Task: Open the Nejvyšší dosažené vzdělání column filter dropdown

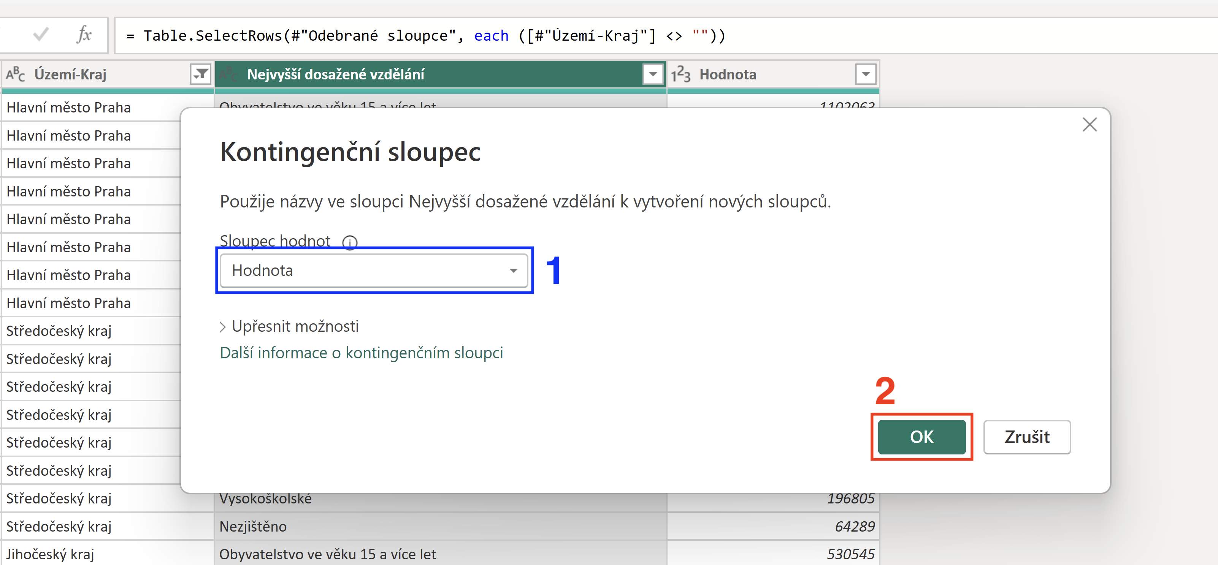Action: coord(652,74)
